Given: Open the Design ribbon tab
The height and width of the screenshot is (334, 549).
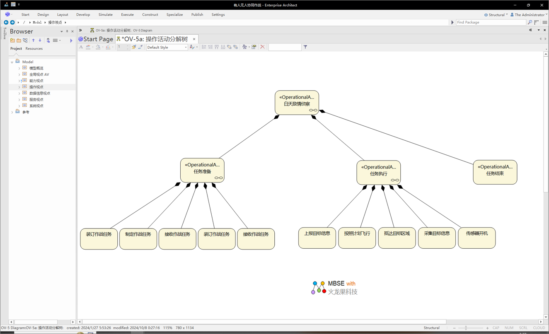Looking at the screenshot, I should point(43,14).
